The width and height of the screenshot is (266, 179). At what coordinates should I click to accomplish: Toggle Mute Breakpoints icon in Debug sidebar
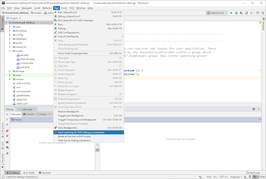(x=7, y=136)
